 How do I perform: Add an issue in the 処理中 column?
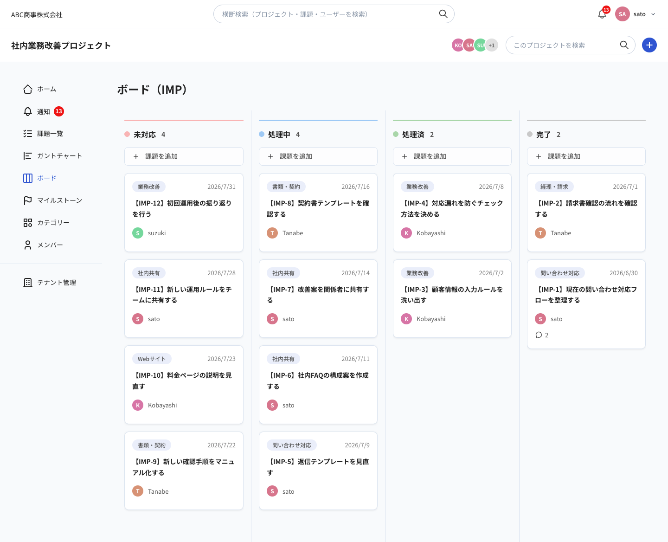[x=318, y=156]
